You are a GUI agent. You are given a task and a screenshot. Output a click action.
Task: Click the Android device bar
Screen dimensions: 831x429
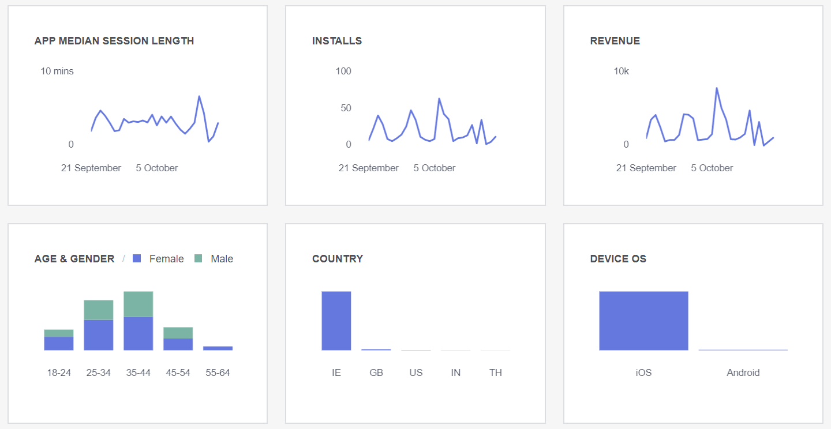point(743,350)
